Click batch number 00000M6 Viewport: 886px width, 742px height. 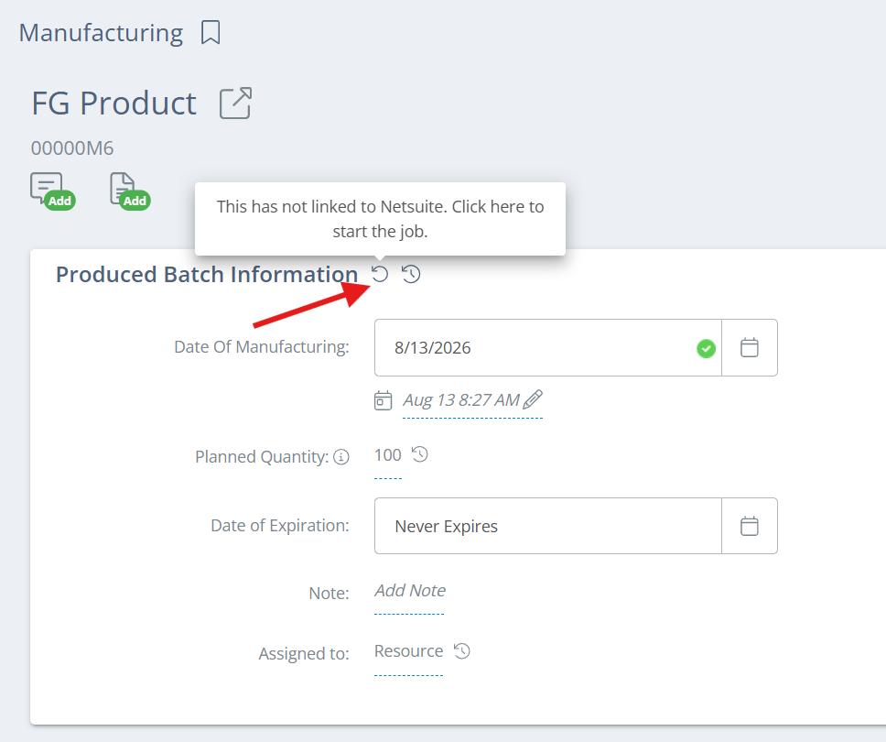[x=72, y=148]
